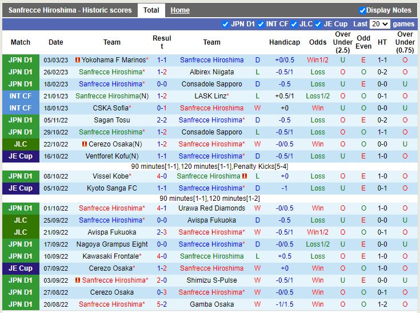
Task: Click Kyoto Sanga FC team name
Action: [112, 188]
